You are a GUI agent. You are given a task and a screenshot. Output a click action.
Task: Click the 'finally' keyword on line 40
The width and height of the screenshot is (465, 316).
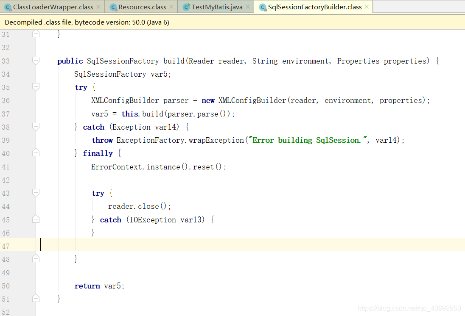coord(98,153)
